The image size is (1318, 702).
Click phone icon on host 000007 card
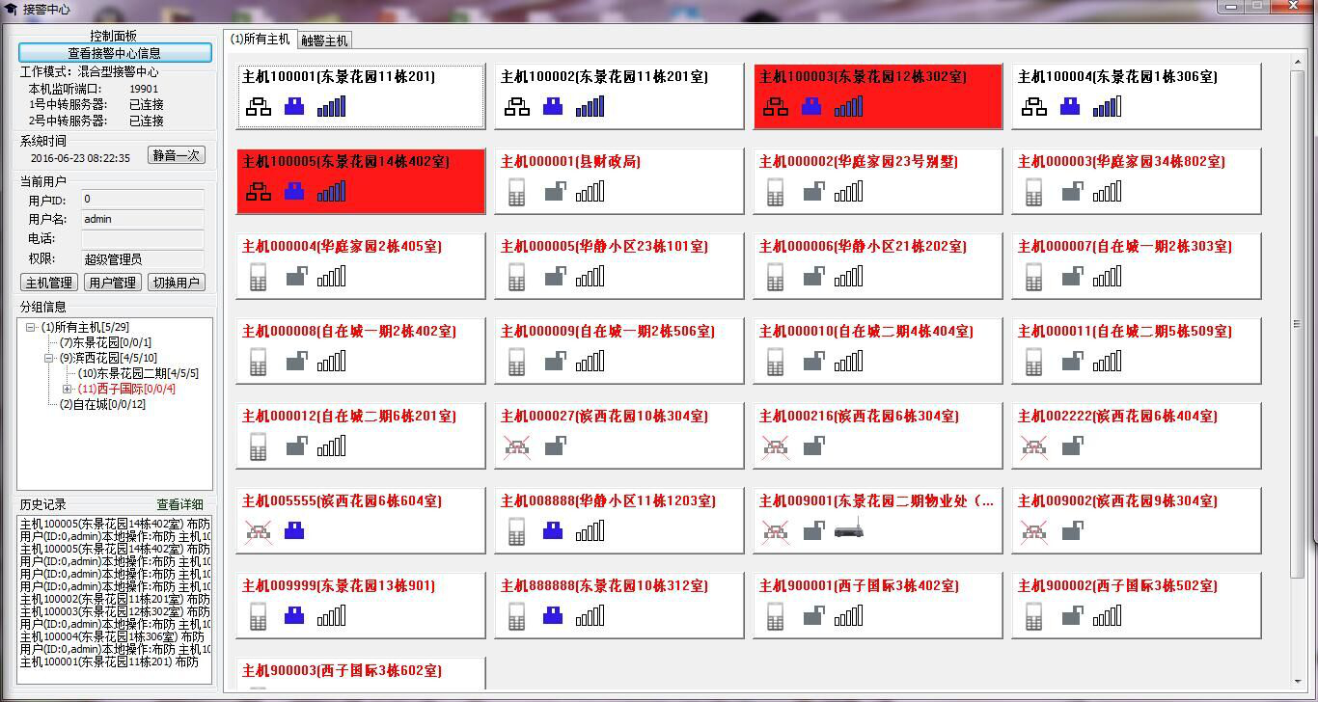pyautogui.click(x=1034, y=277)
